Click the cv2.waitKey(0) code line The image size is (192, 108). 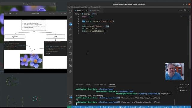click(89, 28)
